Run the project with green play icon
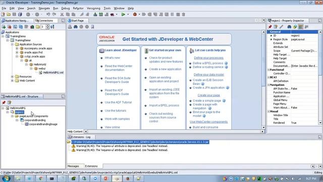This screenshot has height=182, width=323. (123, 15)
